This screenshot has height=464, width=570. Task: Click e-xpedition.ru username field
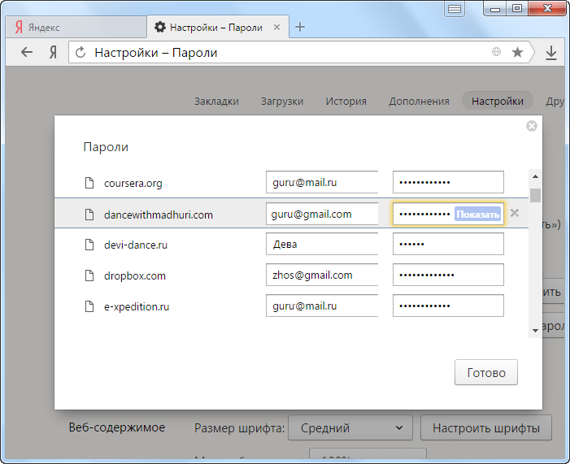[322, 306]
